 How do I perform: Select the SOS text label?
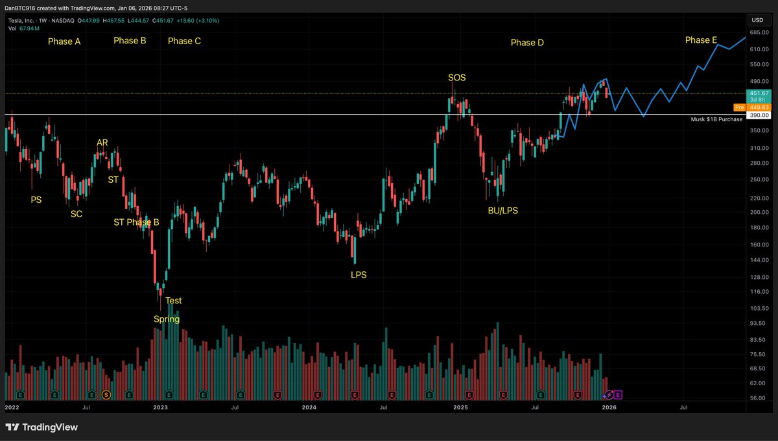457,78
